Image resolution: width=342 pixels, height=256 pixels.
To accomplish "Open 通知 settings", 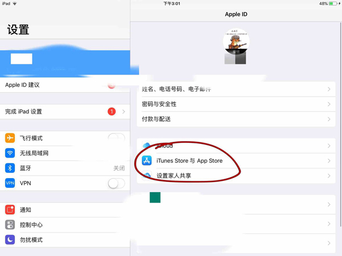I will coord(65,209).
